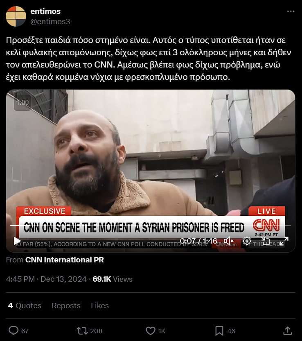Repost using the retweet icon
Image resolution: width=302 pixels, height=341 pixels.
coord(82,331)
